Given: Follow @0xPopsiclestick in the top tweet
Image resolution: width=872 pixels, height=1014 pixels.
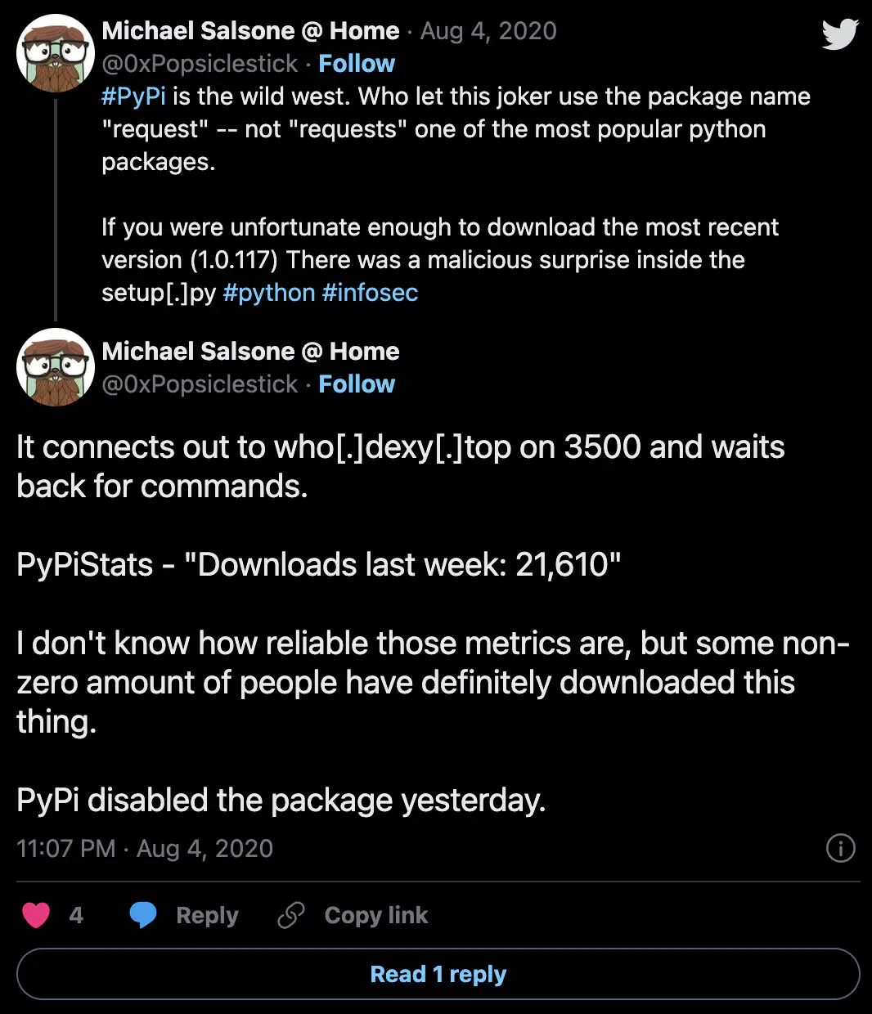Looking at the screenshot, I should point(357,64).
